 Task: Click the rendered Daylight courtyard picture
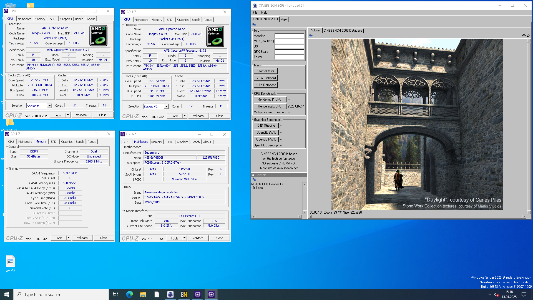click(417, 124)
